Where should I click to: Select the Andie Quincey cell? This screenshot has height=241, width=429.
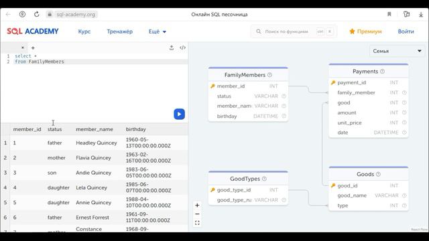click(x=94, y=173)
